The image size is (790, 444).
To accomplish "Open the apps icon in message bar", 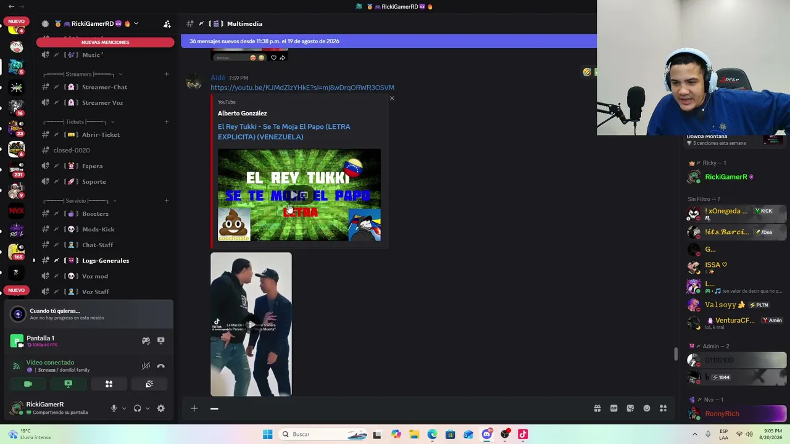I will point(663,408).
